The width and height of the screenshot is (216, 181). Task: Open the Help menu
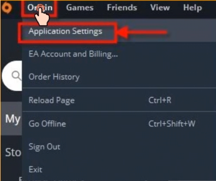pos(193,8)
